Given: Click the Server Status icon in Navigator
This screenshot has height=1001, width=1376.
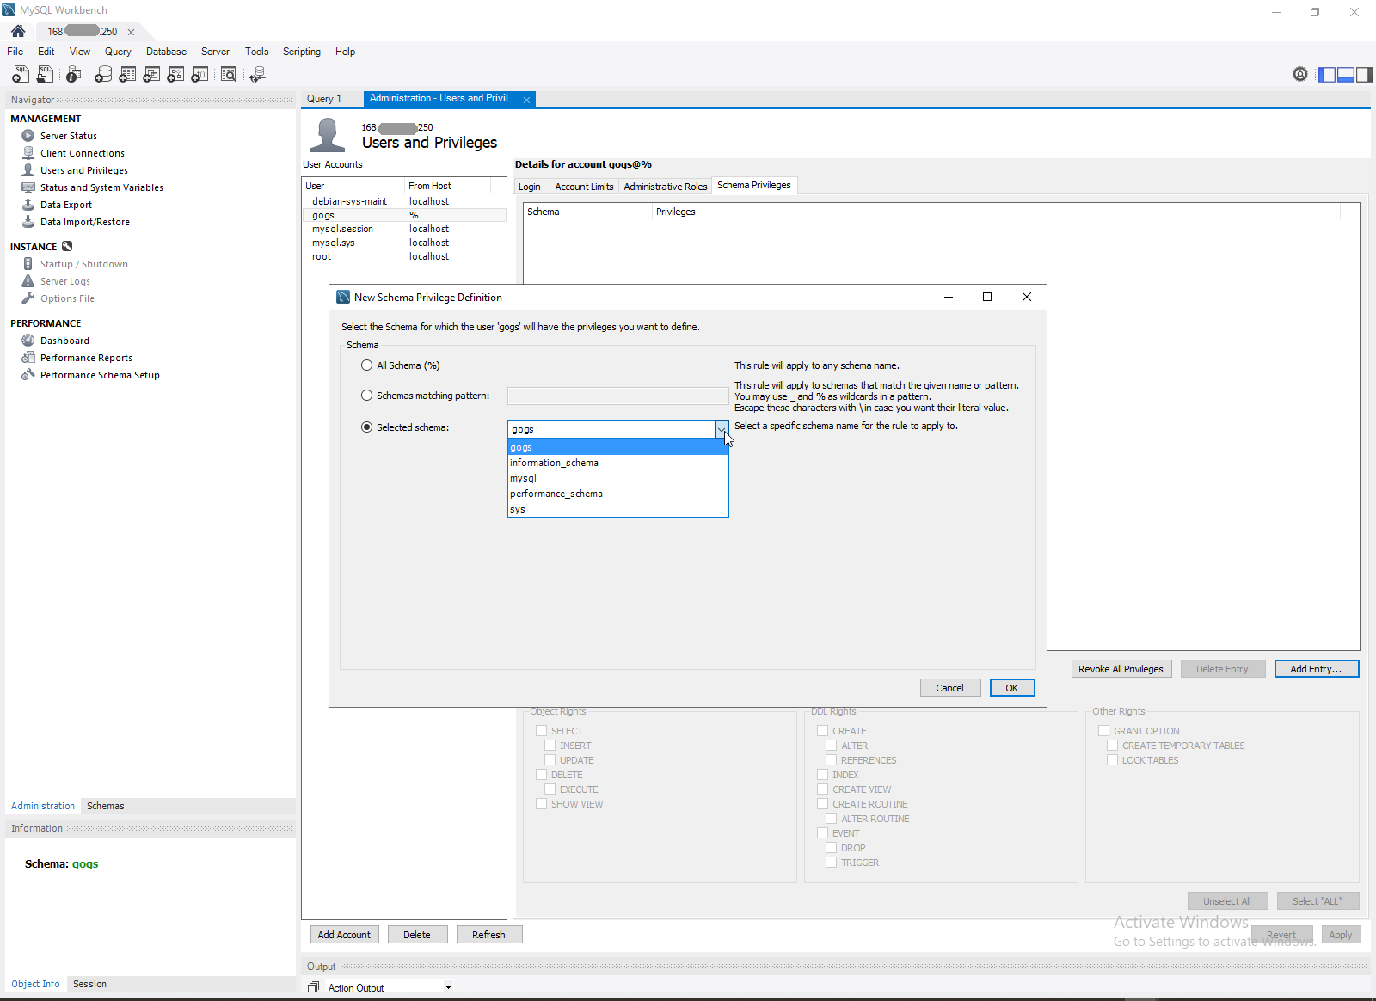Looking at the screenshot, I should [28, 136].
